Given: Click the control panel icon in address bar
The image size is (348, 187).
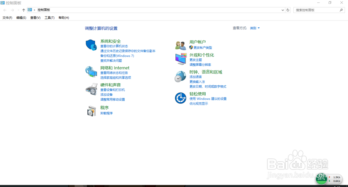Looking at the screenshot, I should pyautogui.click(x=30, y=10).
